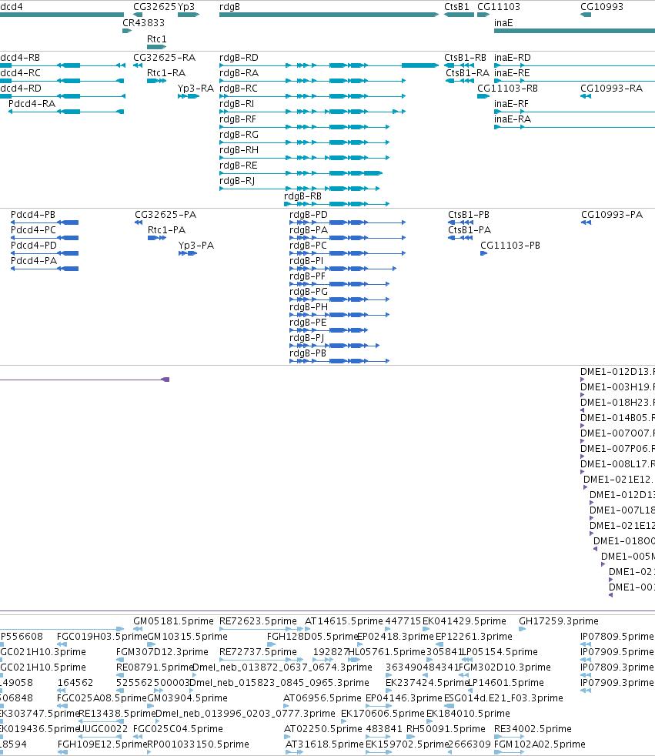Viewport: 655px width, 756px height.
Task: Open the CG10993 gene label
Action: [x=601, y=7]
